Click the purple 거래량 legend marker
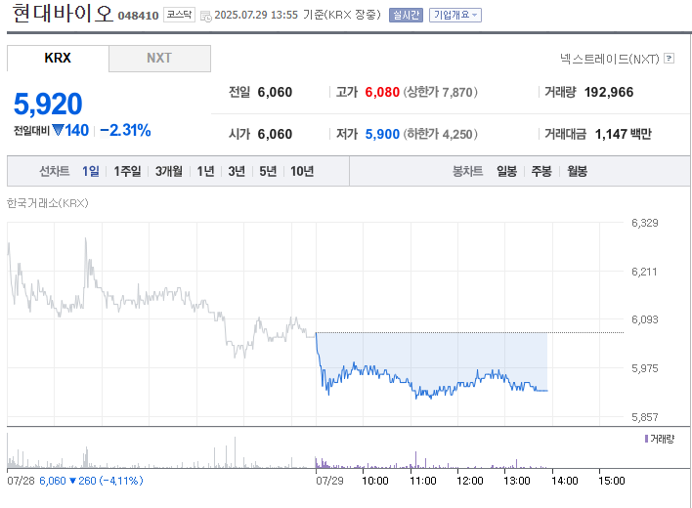 [646, 439]
